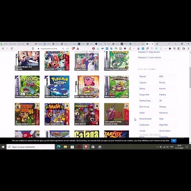Open the Kirby Super Star Ultra game
191x191 pixels.
(x=87, y=87)
